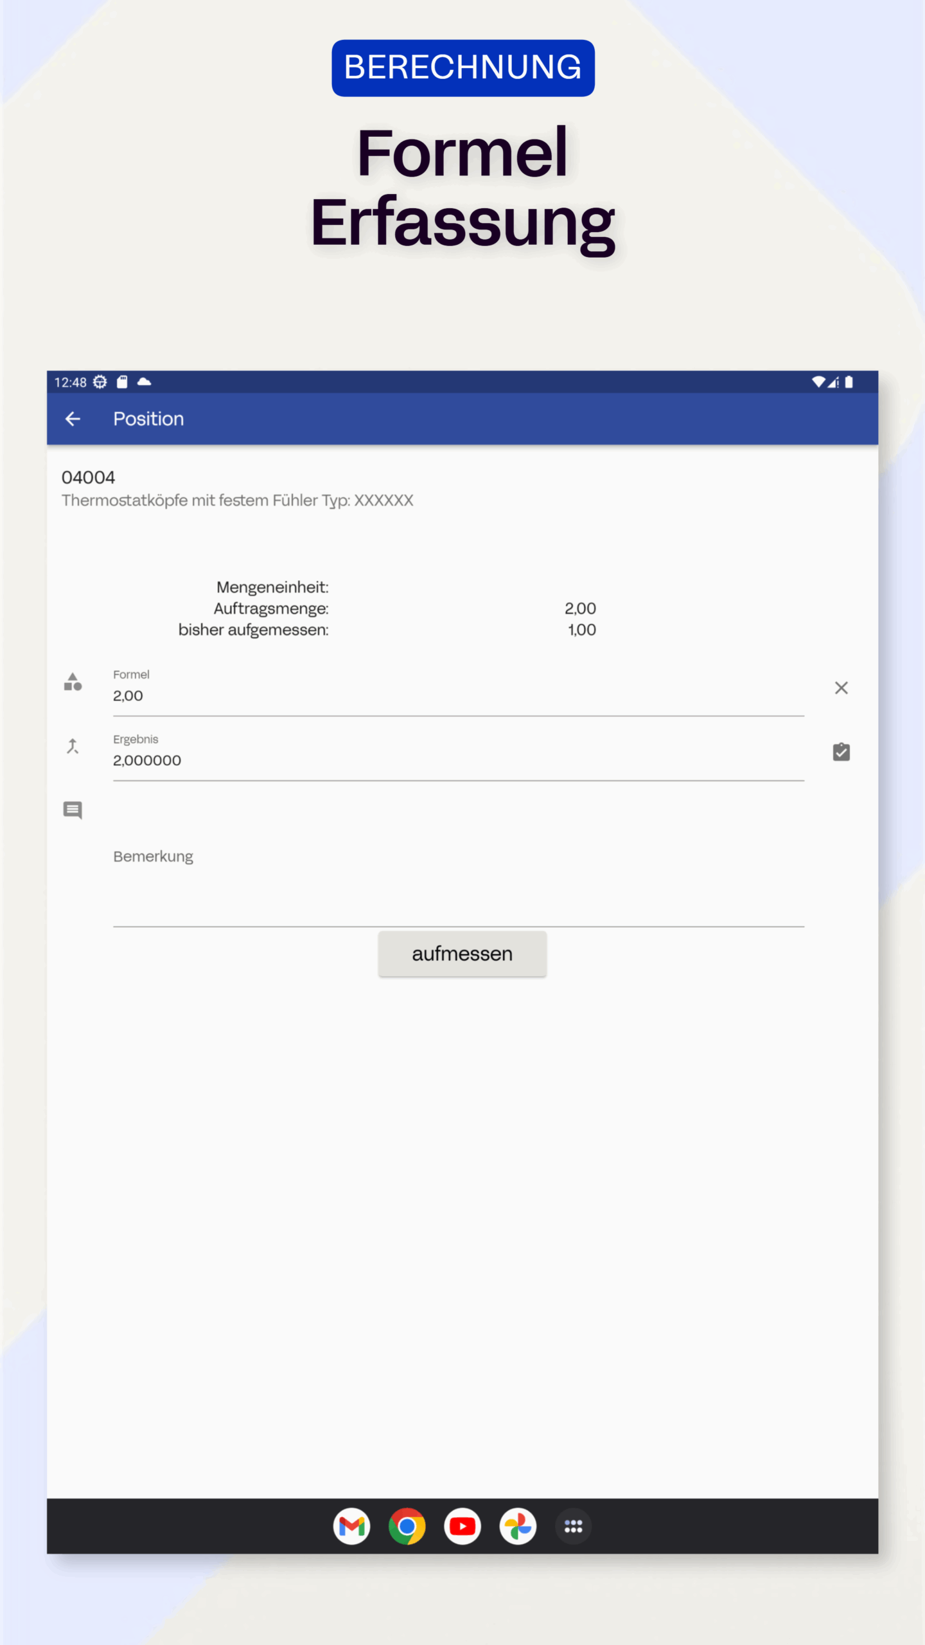This screenshot has width=925, height=1645.
Task: Click the Auftragsmenge value 2,00
Action: 580,609
